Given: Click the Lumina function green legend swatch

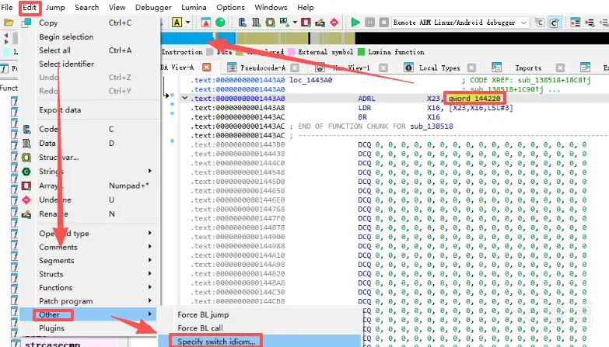Looking at the screenshot, I should [361, 51].
